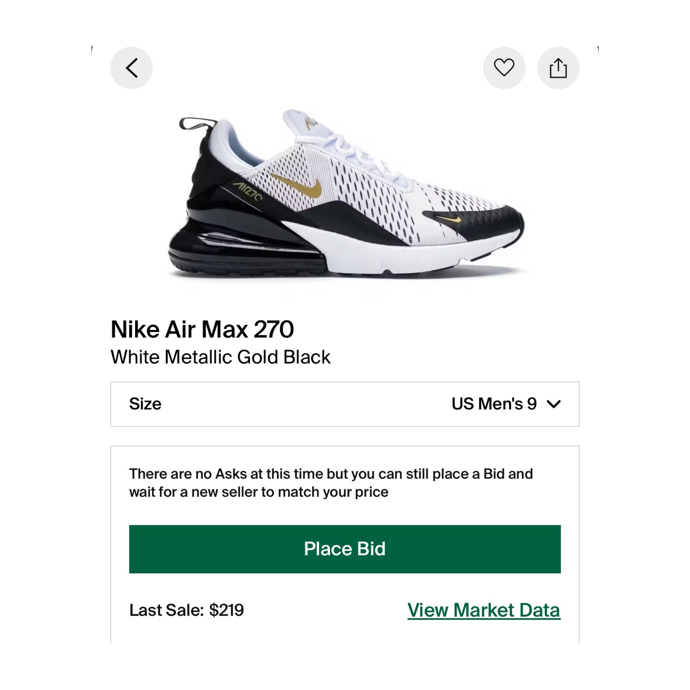
Task: Tap the Size row label
Action: tap(145, 404)
